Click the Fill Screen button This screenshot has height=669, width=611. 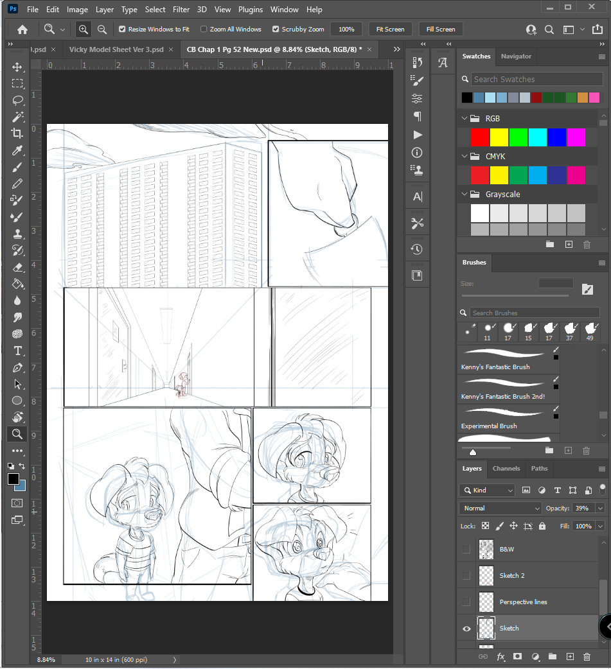(441, 29)
